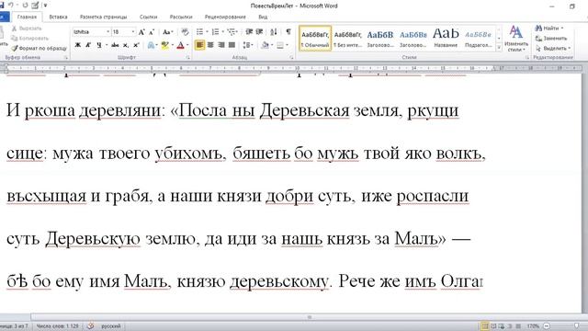Toggle show paragraph marks (¶)
The width and height of the screenshot is (588, 331).
[x=288, y=32]
